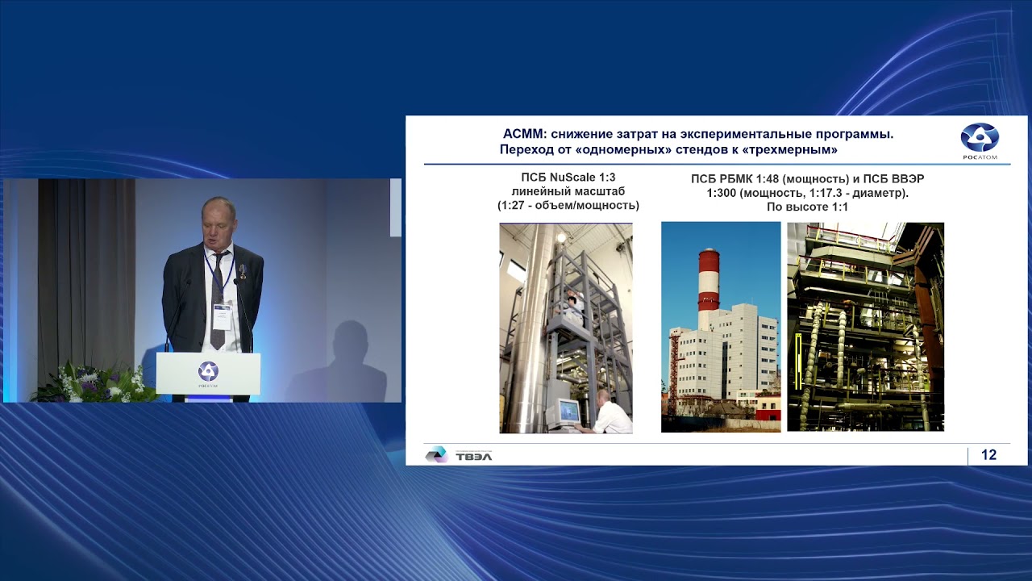1032x581 pixels.
Task: Select the red-white chimney building photo
Action: point(720,327)
